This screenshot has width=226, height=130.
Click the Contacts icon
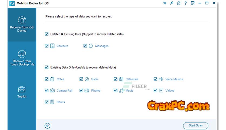pos(52,46)
